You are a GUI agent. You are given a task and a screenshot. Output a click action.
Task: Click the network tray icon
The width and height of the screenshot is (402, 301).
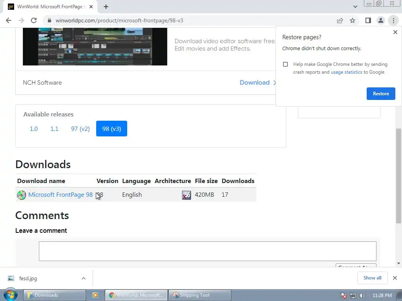pos(353,296)
